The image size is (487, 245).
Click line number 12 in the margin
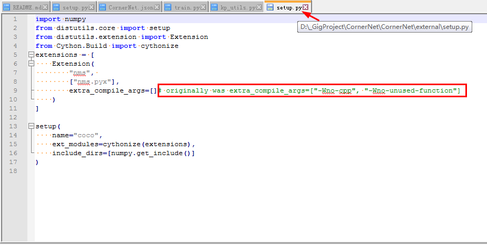13,117
